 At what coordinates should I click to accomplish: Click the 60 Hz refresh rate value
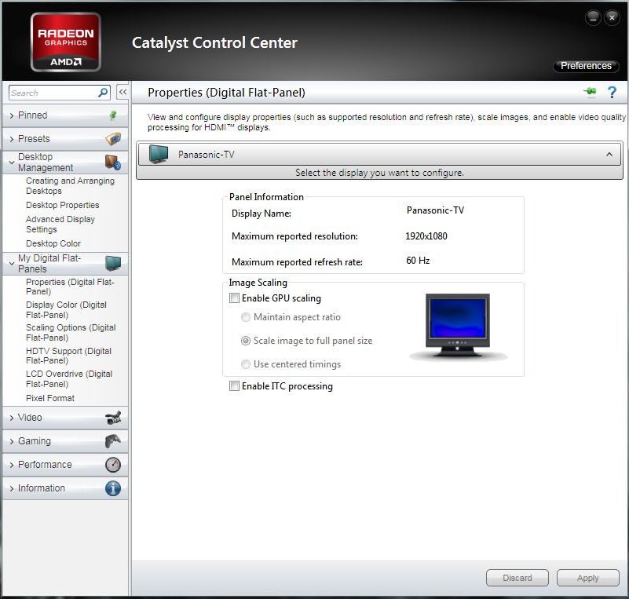418,261
